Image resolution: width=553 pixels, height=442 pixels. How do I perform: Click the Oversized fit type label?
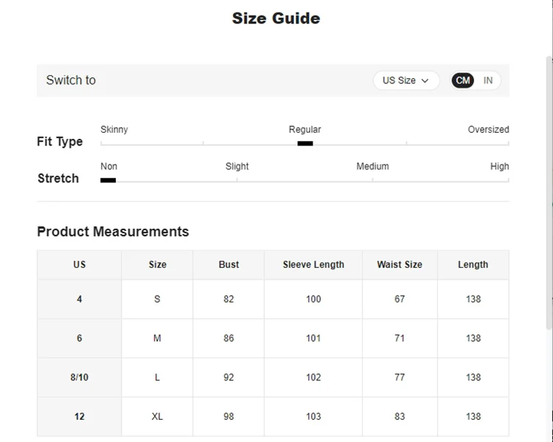[x=488, y=129]
